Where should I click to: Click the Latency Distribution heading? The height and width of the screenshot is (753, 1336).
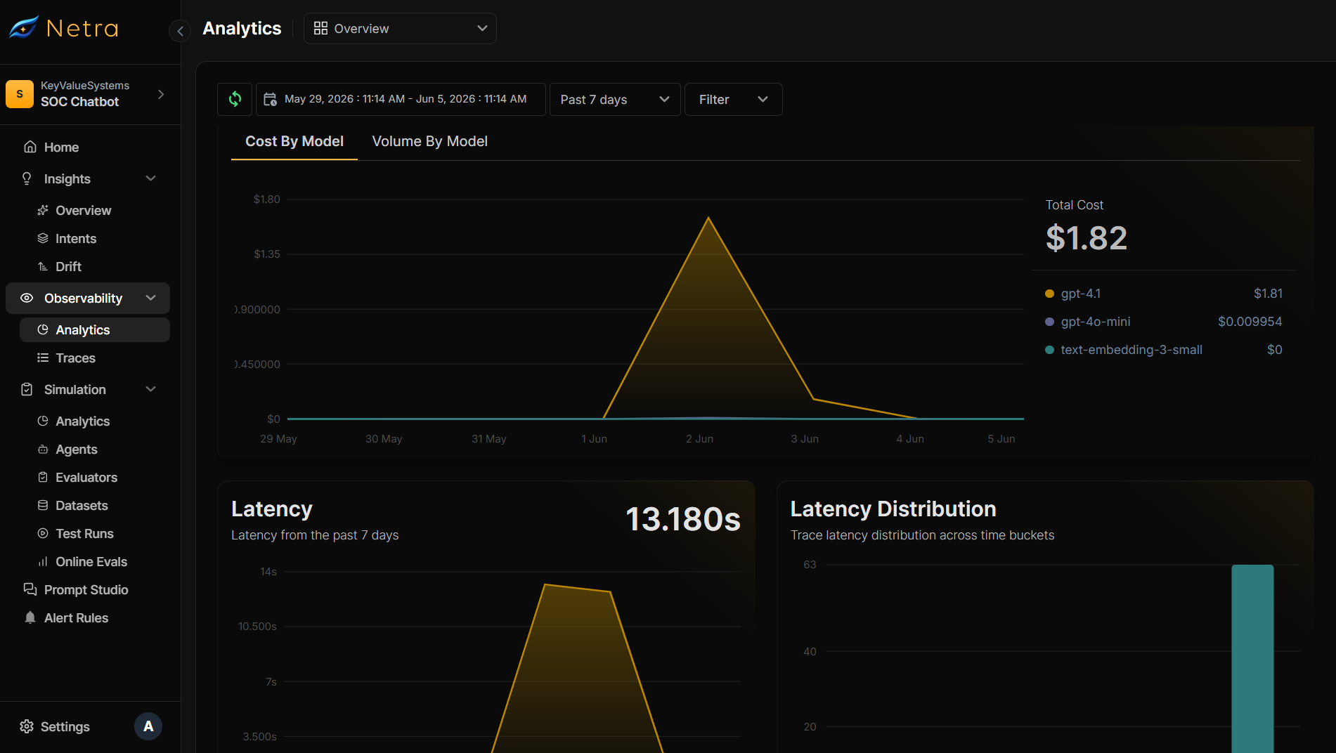(893, 509)
